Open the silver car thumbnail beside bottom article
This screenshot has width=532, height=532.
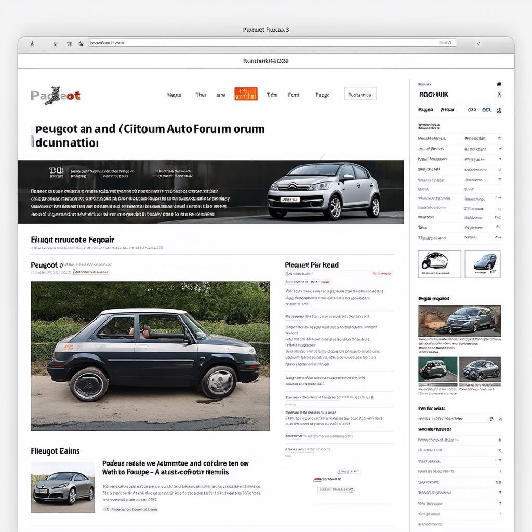62,487
